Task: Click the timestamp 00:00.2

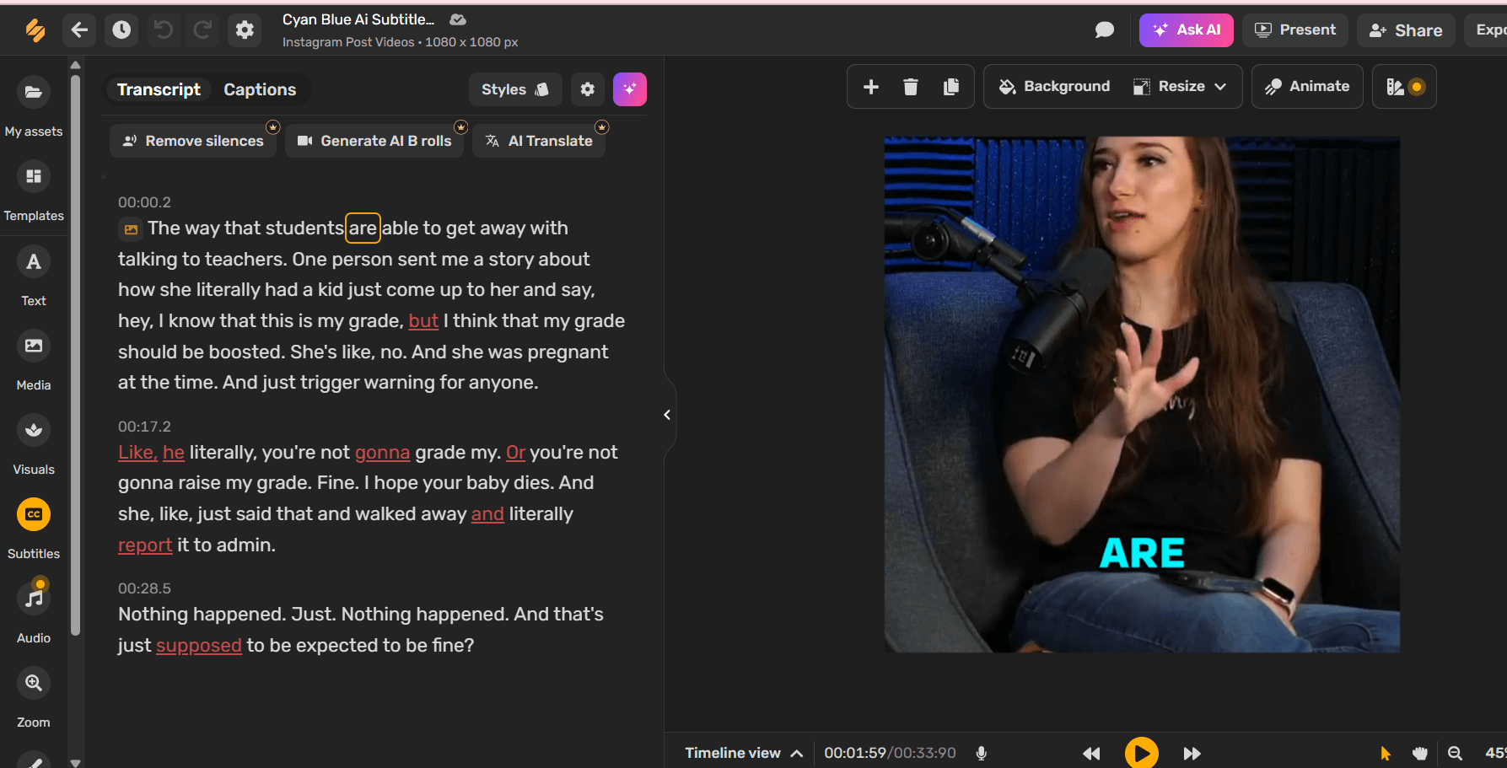Action: tap(144, 202)
